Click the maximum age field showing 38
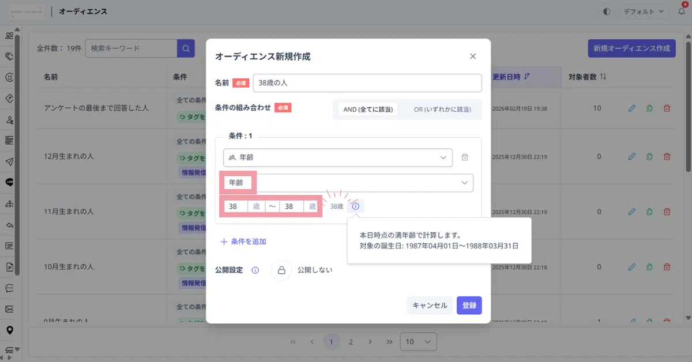Image resolution: width=692 pixels, height=362 pixels. (292, 206)
